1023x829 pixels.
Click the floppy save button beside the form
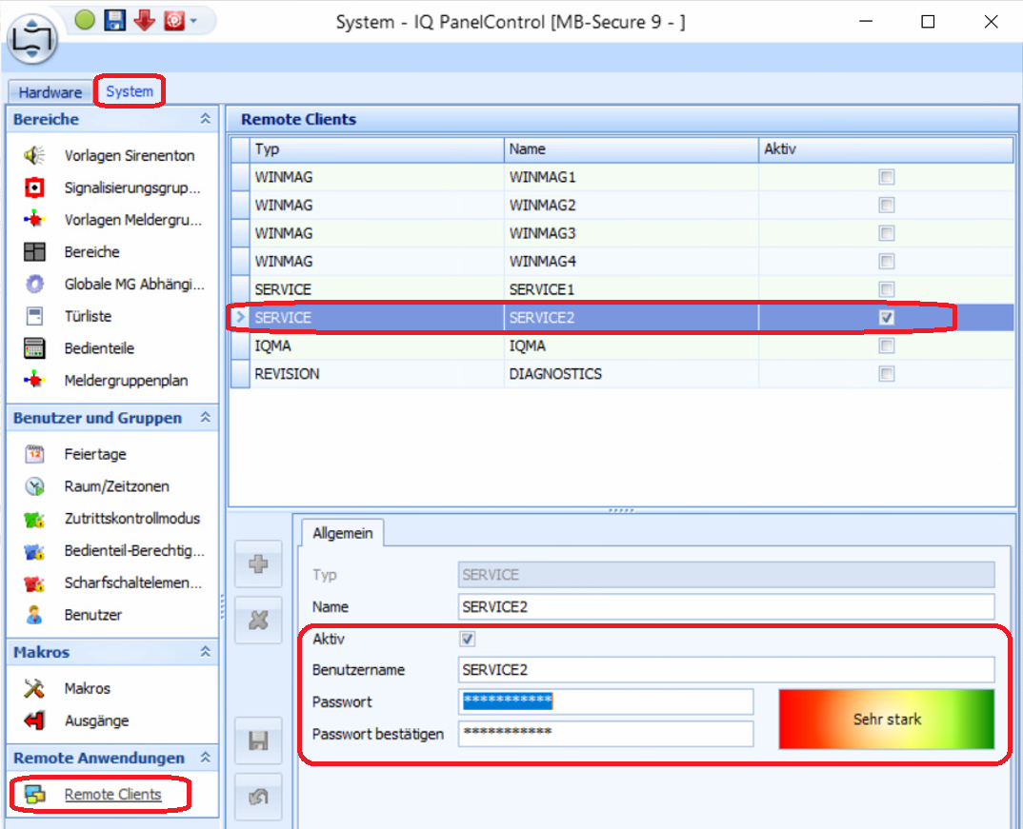pos(258,740)
